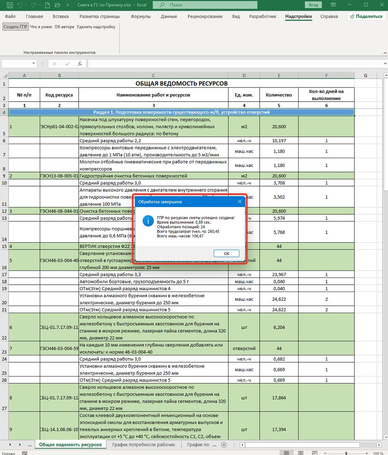Click the Гидроструйная очистка бетонных поверхностей cell
The width and height of the screenshot is (388, 455).
(x=153, y=176)
